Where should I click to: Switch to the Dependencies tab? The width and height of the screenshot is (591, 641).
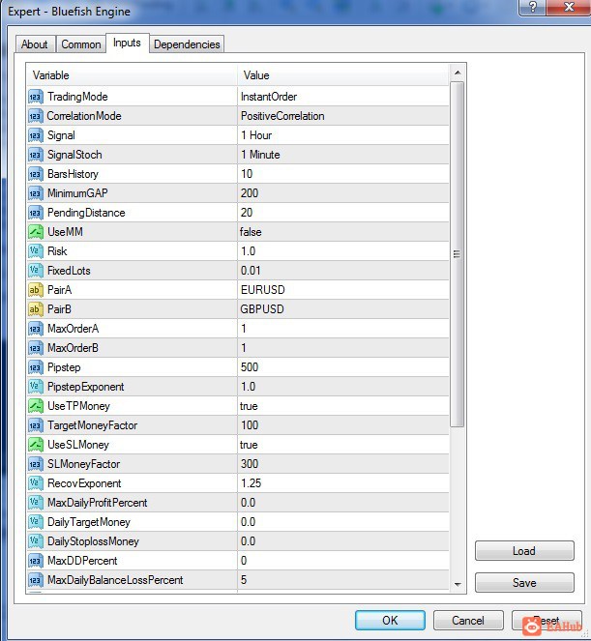point(187,44)
